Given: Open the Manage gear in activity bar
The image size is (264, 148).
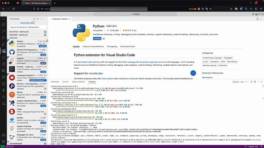Looking at the screenshot, I should tap(4, 141).
